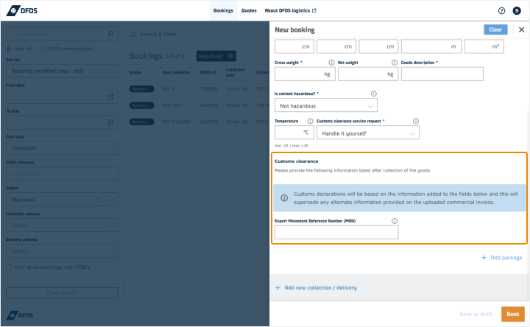Remove the Approved filter chip

230,56
